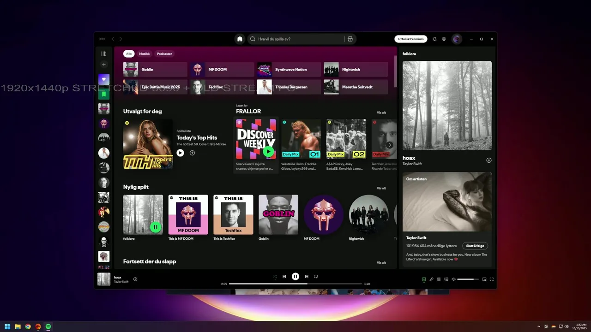The image size is (591, 332).
Task: Open Chrome from taskbar
Action: tap(28, 326)
